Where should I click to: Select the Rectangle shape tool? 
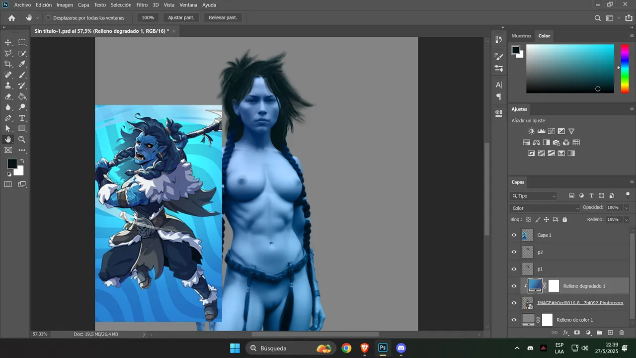click(x=22, y=129)
